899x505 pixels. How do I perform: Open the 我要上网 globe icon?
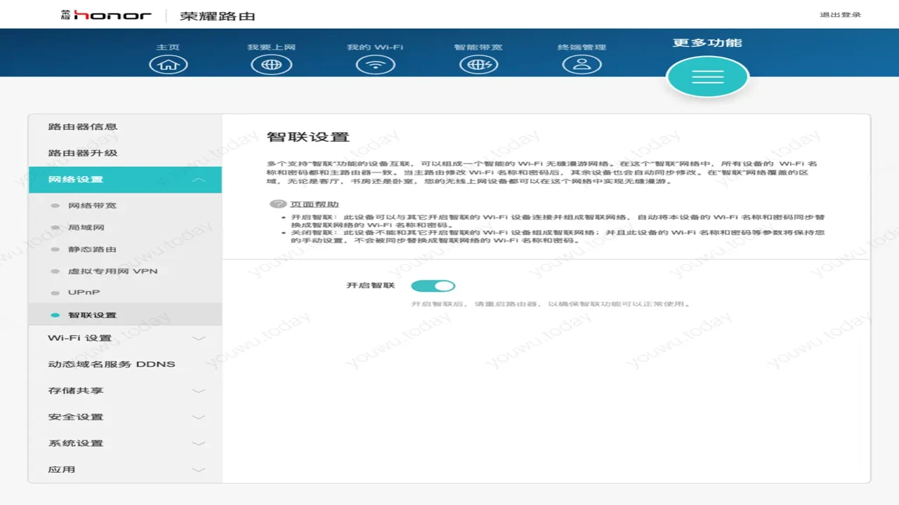(271, 64)
